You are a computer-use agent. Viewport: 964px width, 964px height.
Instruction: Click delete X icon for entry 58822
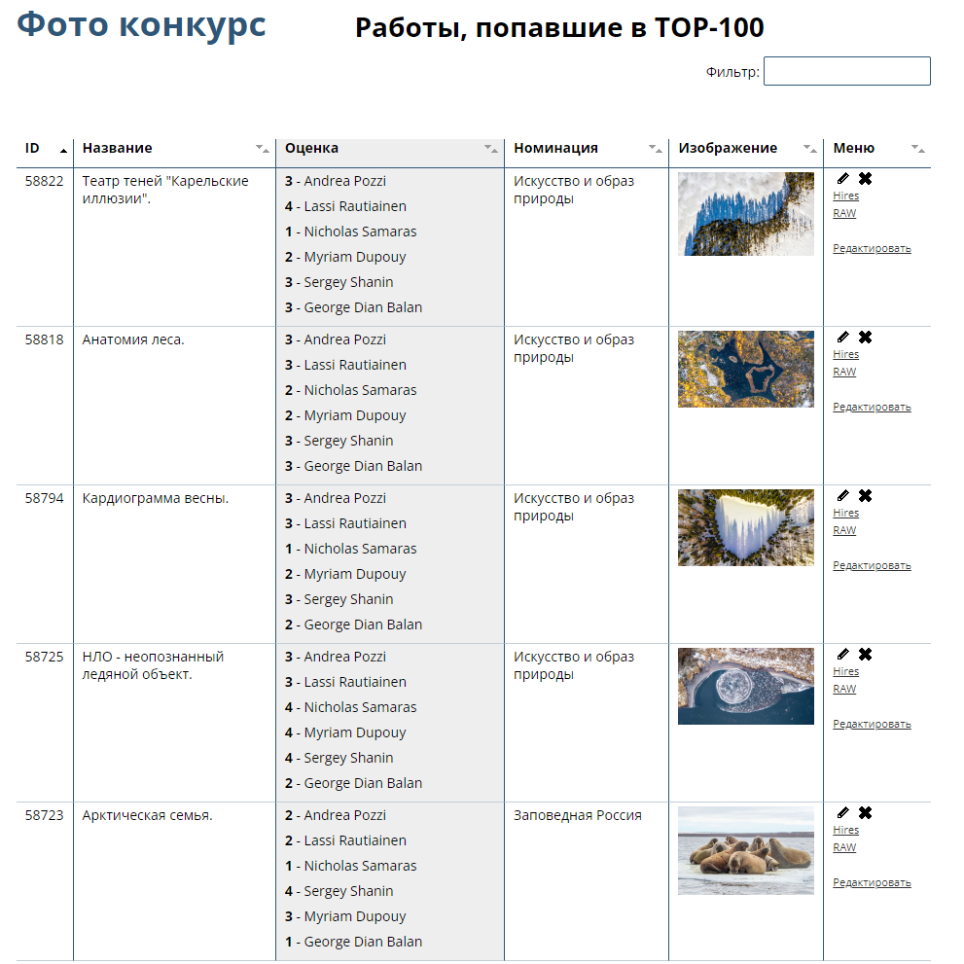tap(865, 178)
